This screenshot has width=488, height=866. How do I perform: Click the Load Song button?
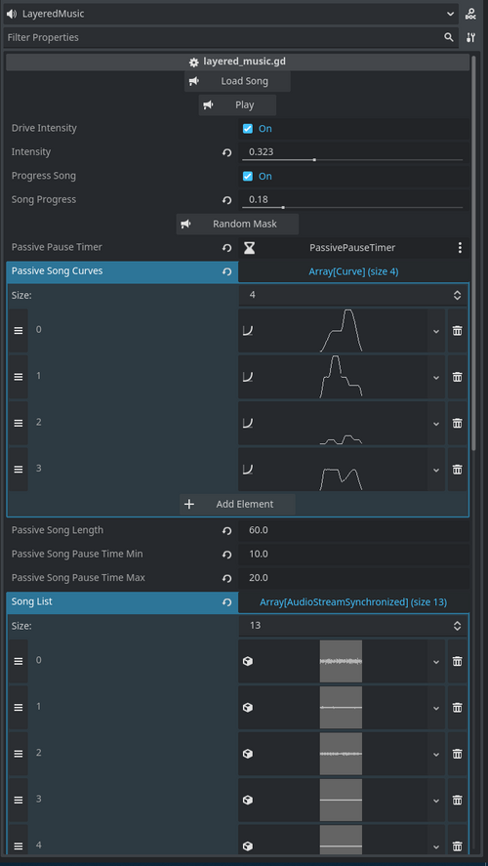(x=237, y=81)
